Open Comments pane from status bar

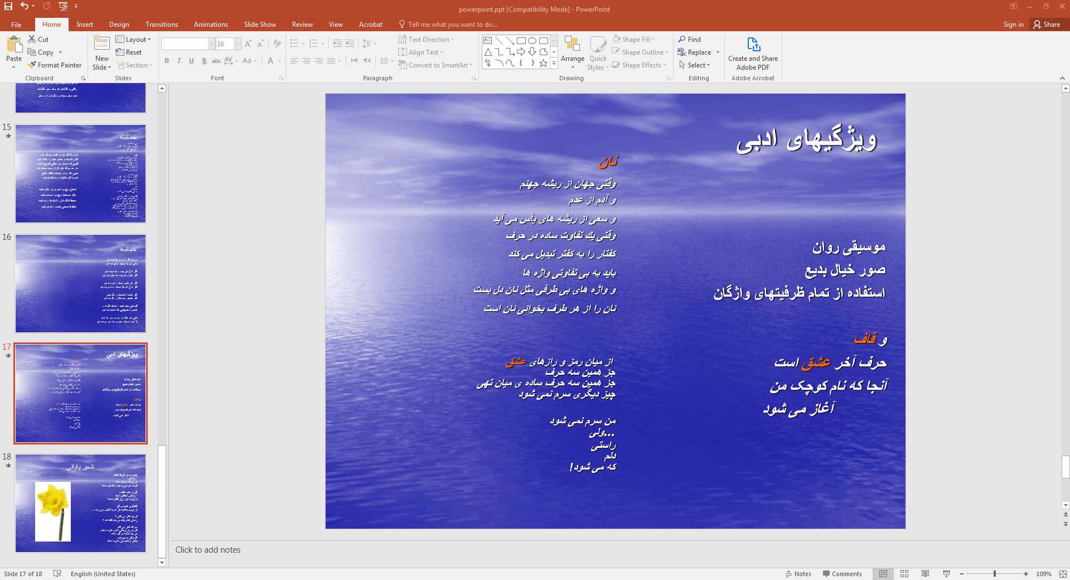842,574
